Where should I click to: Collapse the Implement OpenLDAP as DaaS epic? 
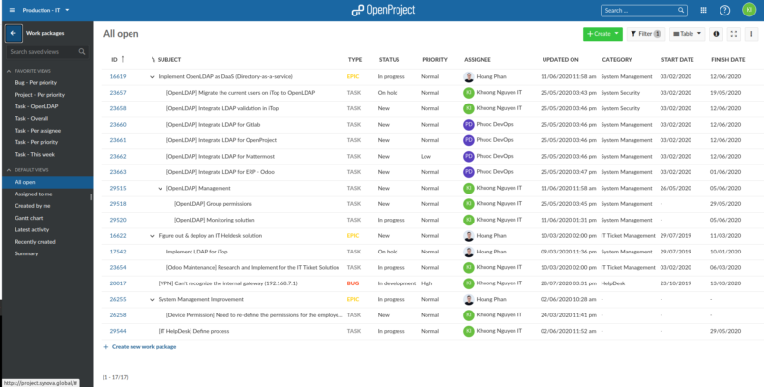[x=152, y=75]
